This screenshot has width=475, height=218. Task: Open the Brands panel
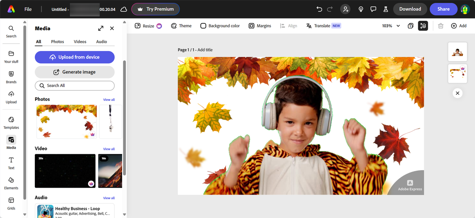[x=11, y=77]
